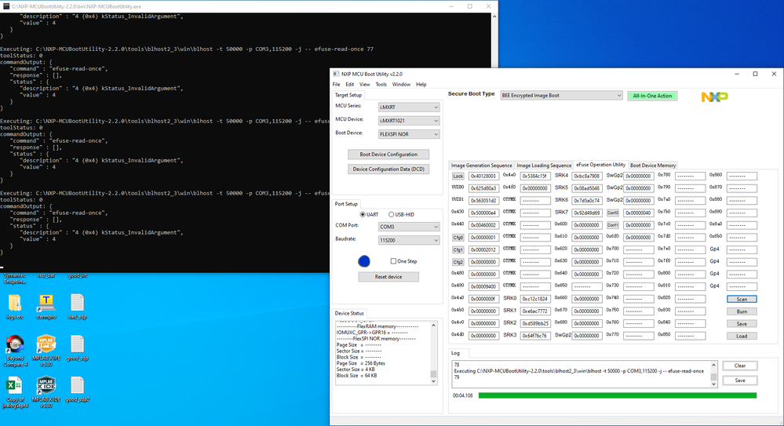This screenshot has width=784, height=426.
Task: Click the 'Page Size = 256 Bytes' status line
Action: 360,363
